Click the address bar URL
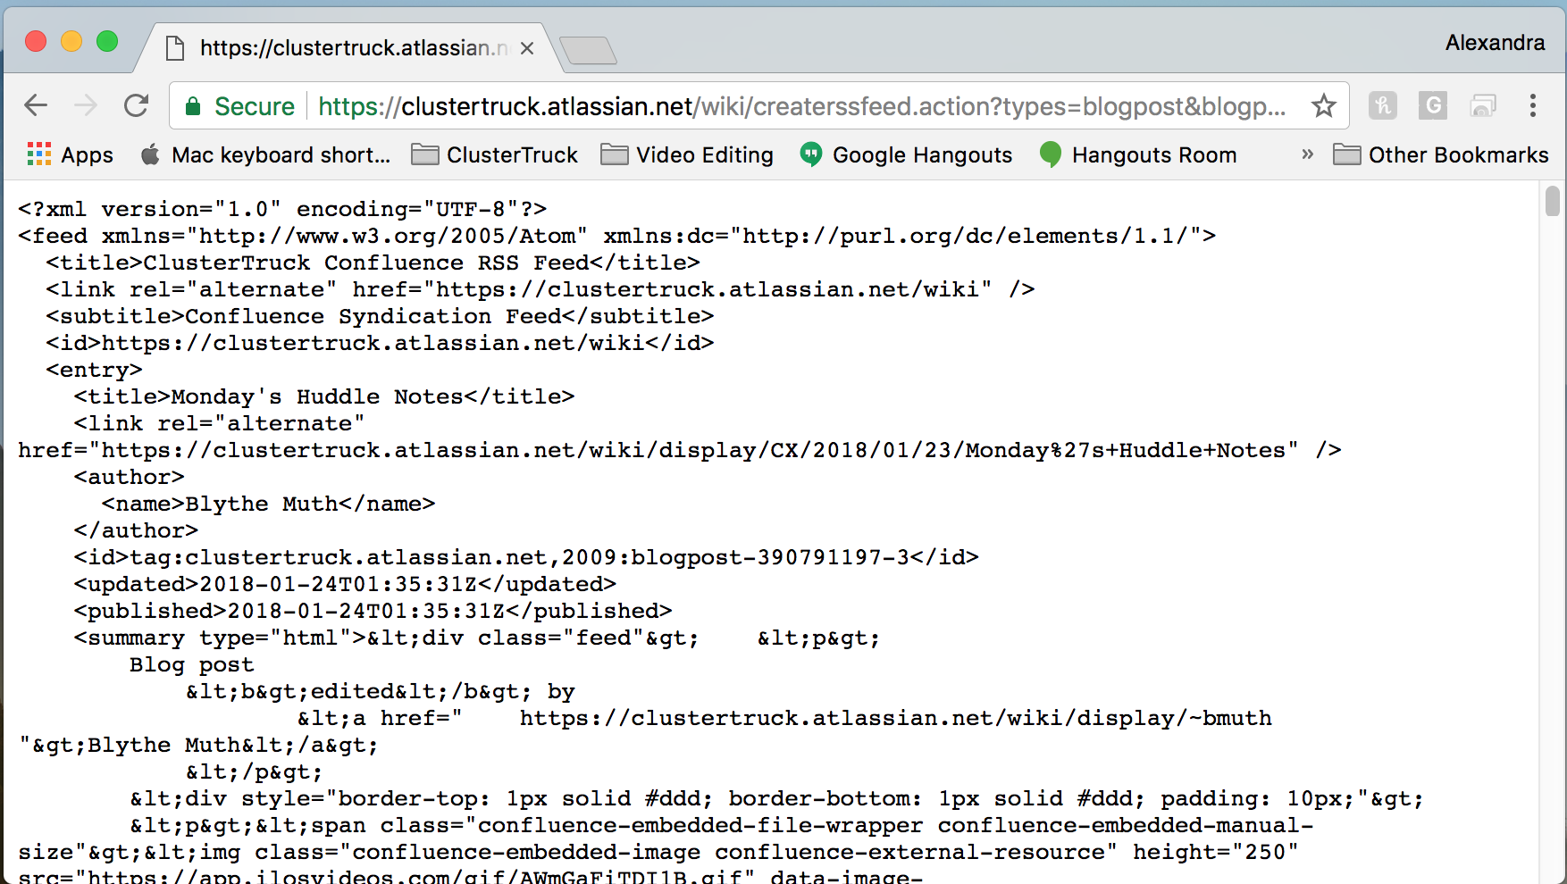 click(801, 106)
